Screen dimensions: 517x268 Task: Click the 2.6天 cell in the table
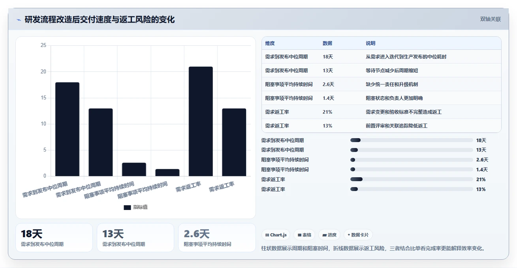[329, 84]
